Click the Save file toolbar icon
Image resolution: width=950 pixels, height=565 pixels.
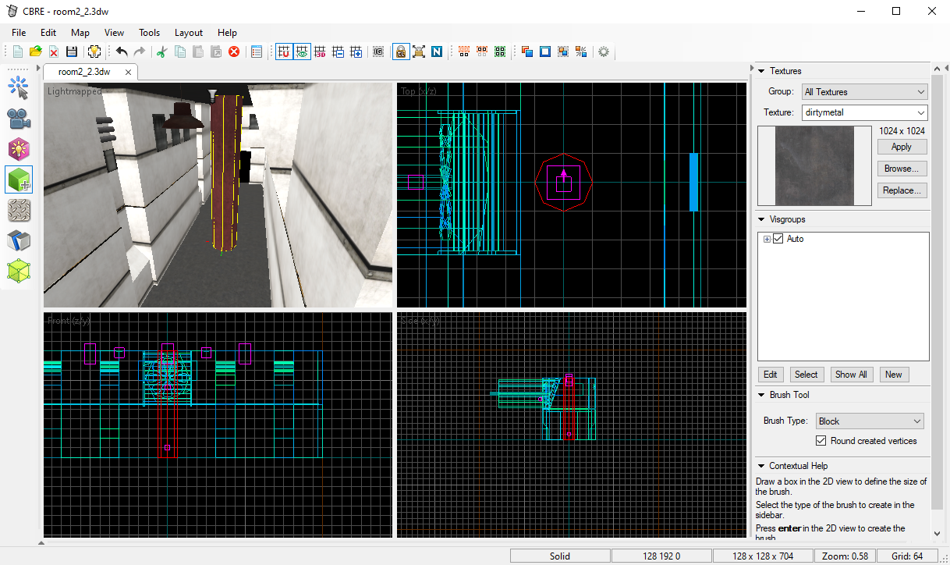click(x=72, y=52)
